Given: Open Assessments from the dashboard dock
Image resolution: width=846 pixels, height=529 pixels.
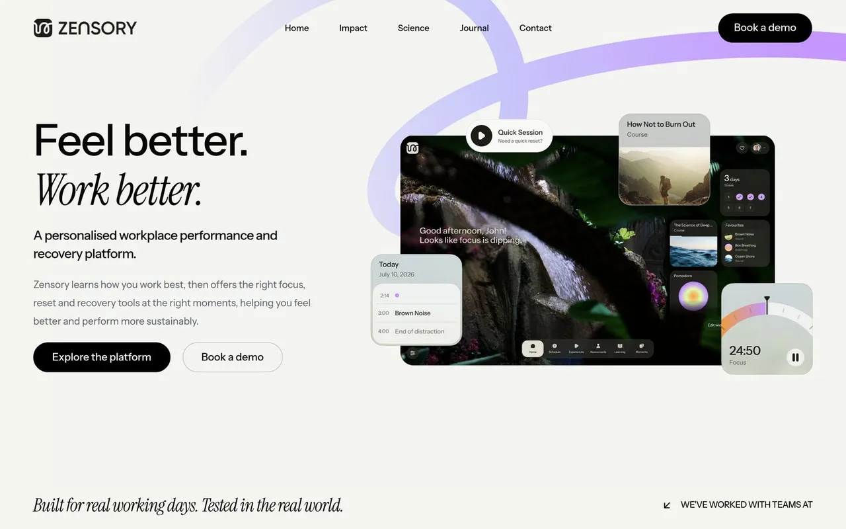Looking at the screenshot, I should [598, 348].
